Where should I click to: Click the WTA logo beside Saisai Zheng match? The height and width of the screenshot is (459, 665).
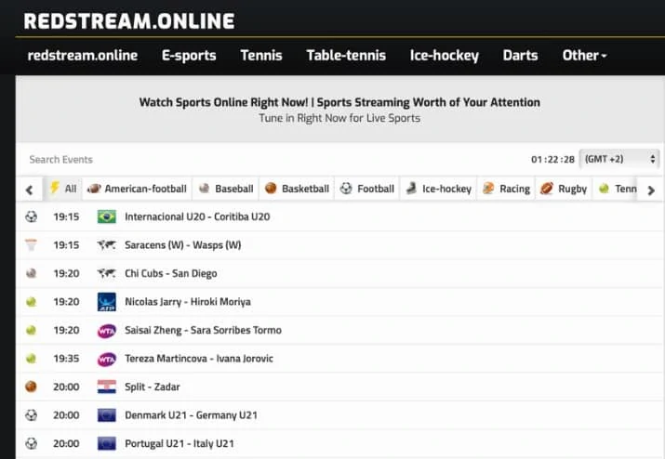click(x=106, y=331)
